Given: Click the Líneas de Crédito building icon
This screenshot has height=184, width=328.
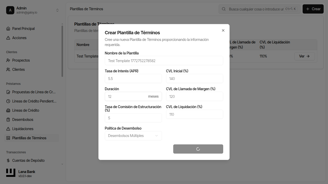Looking at the screenshot, I should click(x=8, y=110).
